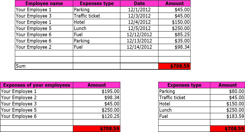The image size is (245, 132).
Task: Select the $183.59 Fuel total cell
Action: point(227,116)
